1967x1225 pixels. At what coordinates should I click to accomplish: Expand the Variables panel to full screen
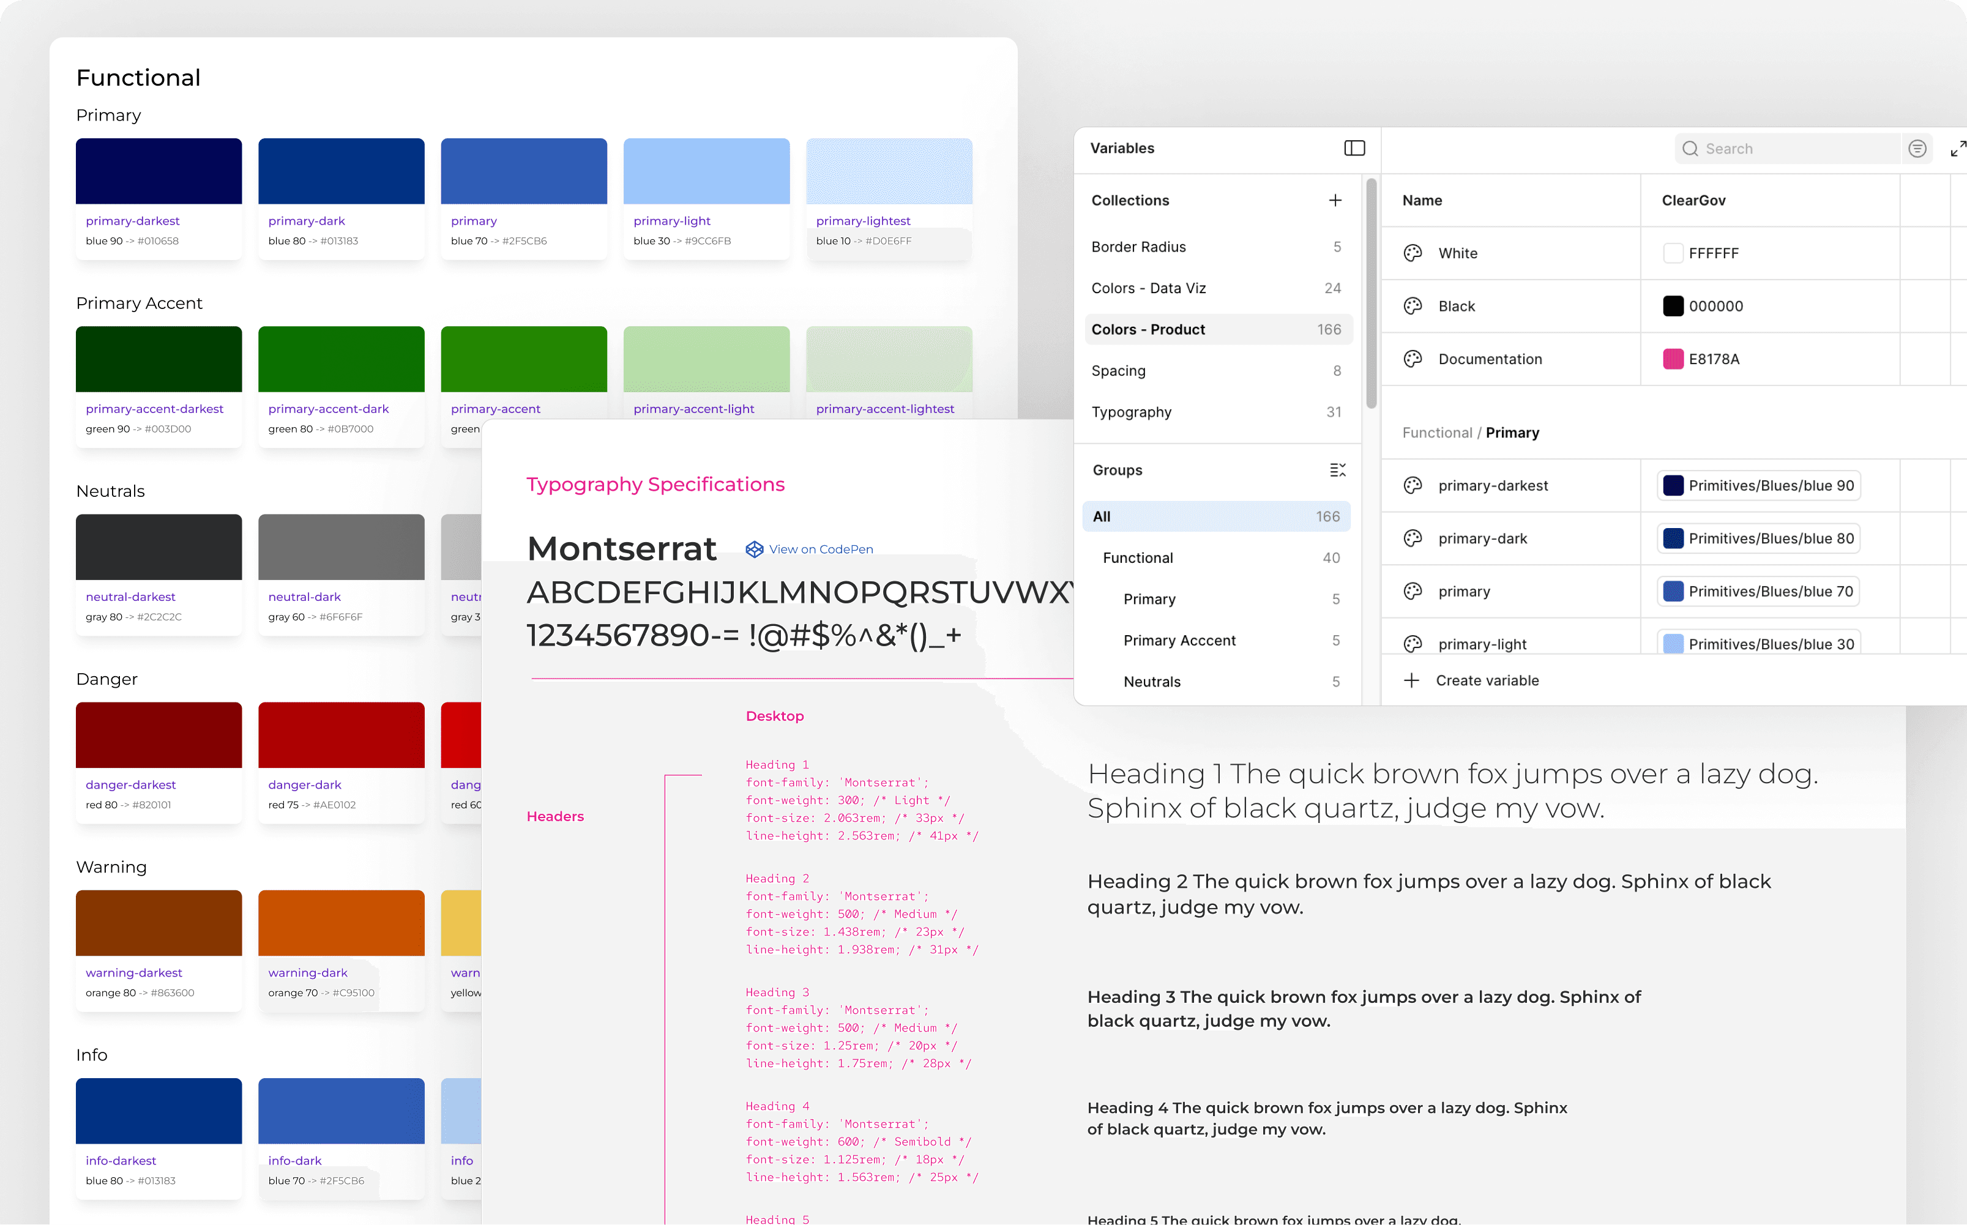point(1959,148)
